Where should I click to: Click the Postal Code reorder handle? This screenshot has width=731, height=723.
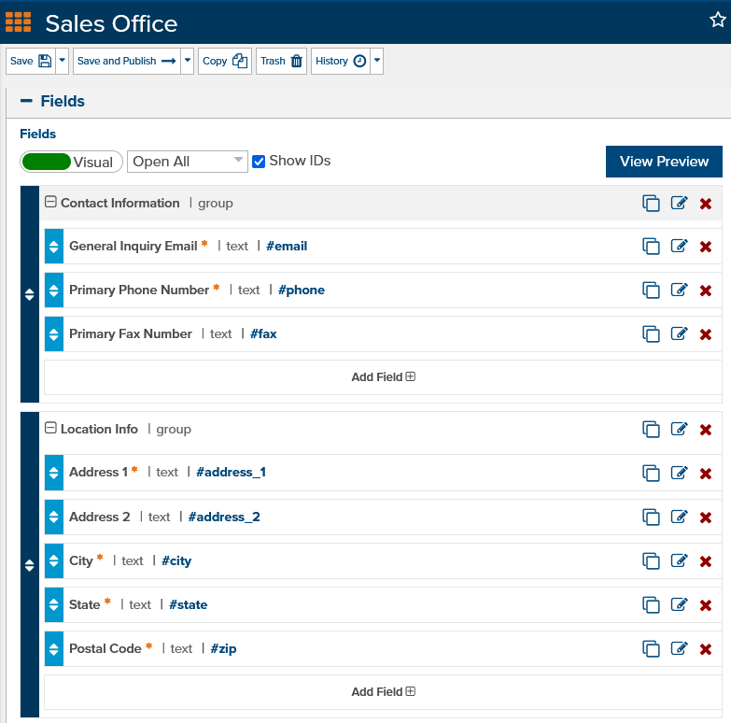tap(53, 648)
